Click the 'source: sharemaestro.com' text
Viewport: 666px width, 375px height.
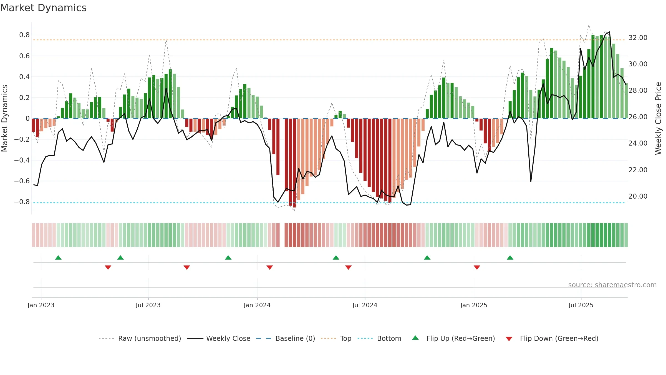click(612, 285)
